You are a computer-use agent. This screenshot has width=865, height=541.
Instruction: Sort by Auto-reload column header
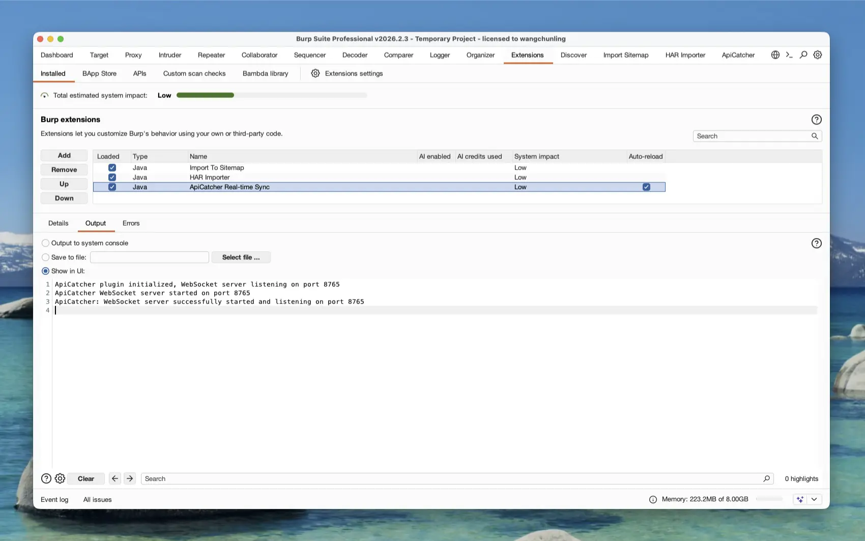(x=646, y=156)
